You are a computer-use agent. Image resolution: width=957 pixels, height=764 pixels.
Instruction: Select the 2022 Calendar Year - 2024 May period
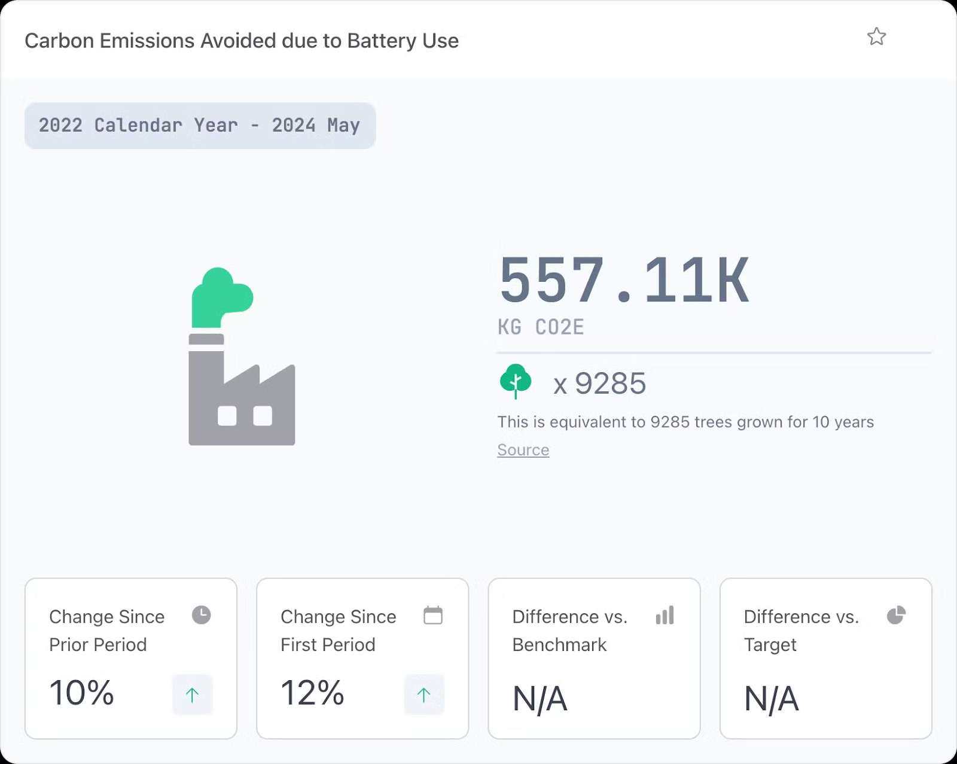200,126
